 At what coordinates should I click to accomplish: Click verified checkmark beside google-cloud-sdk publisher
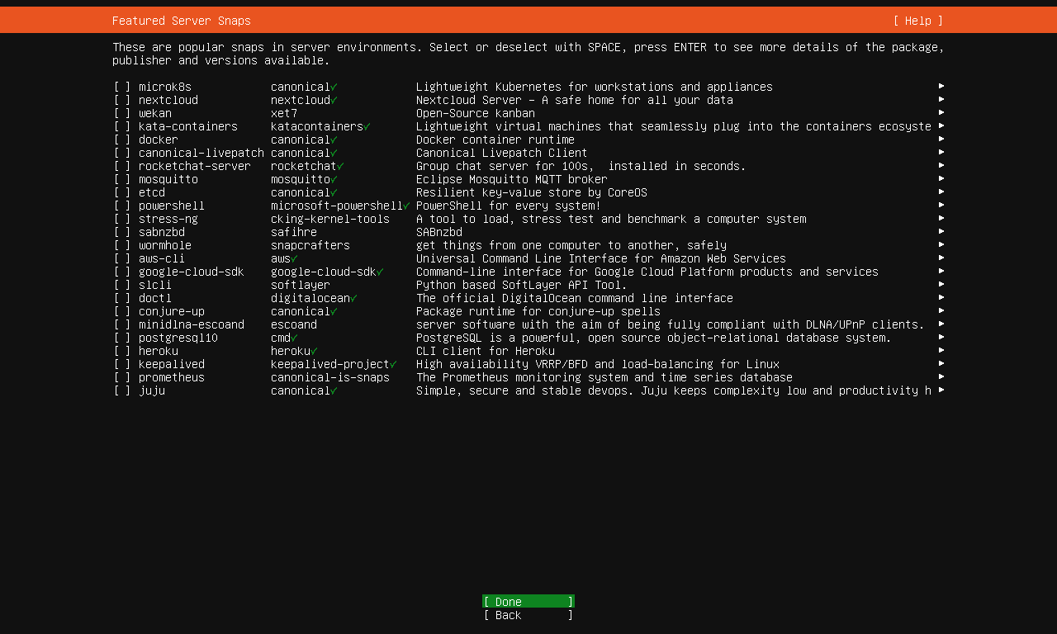pyautogui.click(x=380, y=272)
